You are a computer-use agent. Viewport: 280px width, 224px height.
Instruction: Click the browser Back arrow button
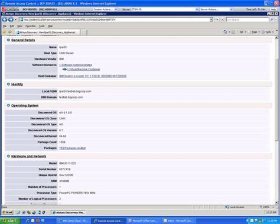(5, 20)
